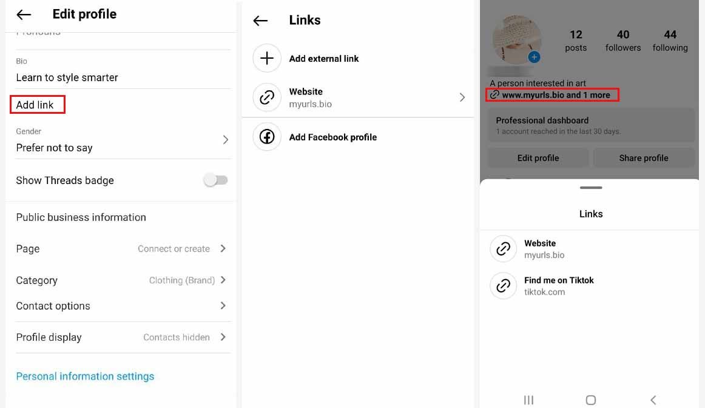Tap Share profile button
Viewport: 705px width, 408px height.
point(644,157)
